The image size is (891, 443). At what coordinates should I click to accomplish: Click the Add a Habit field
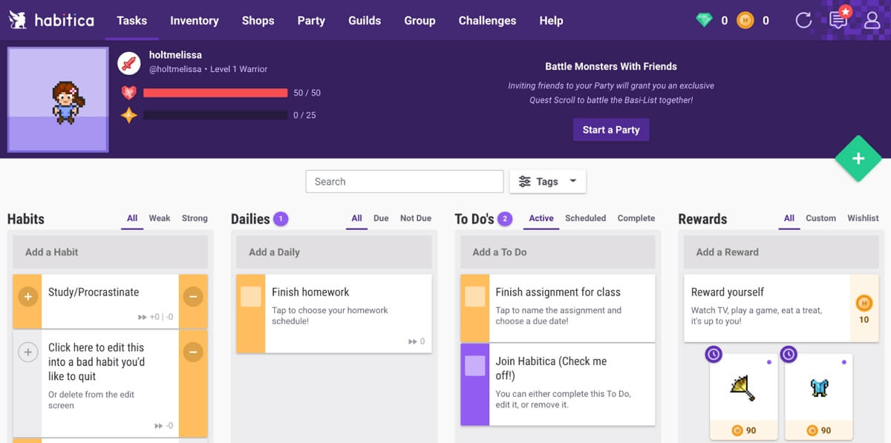point(111,252)
